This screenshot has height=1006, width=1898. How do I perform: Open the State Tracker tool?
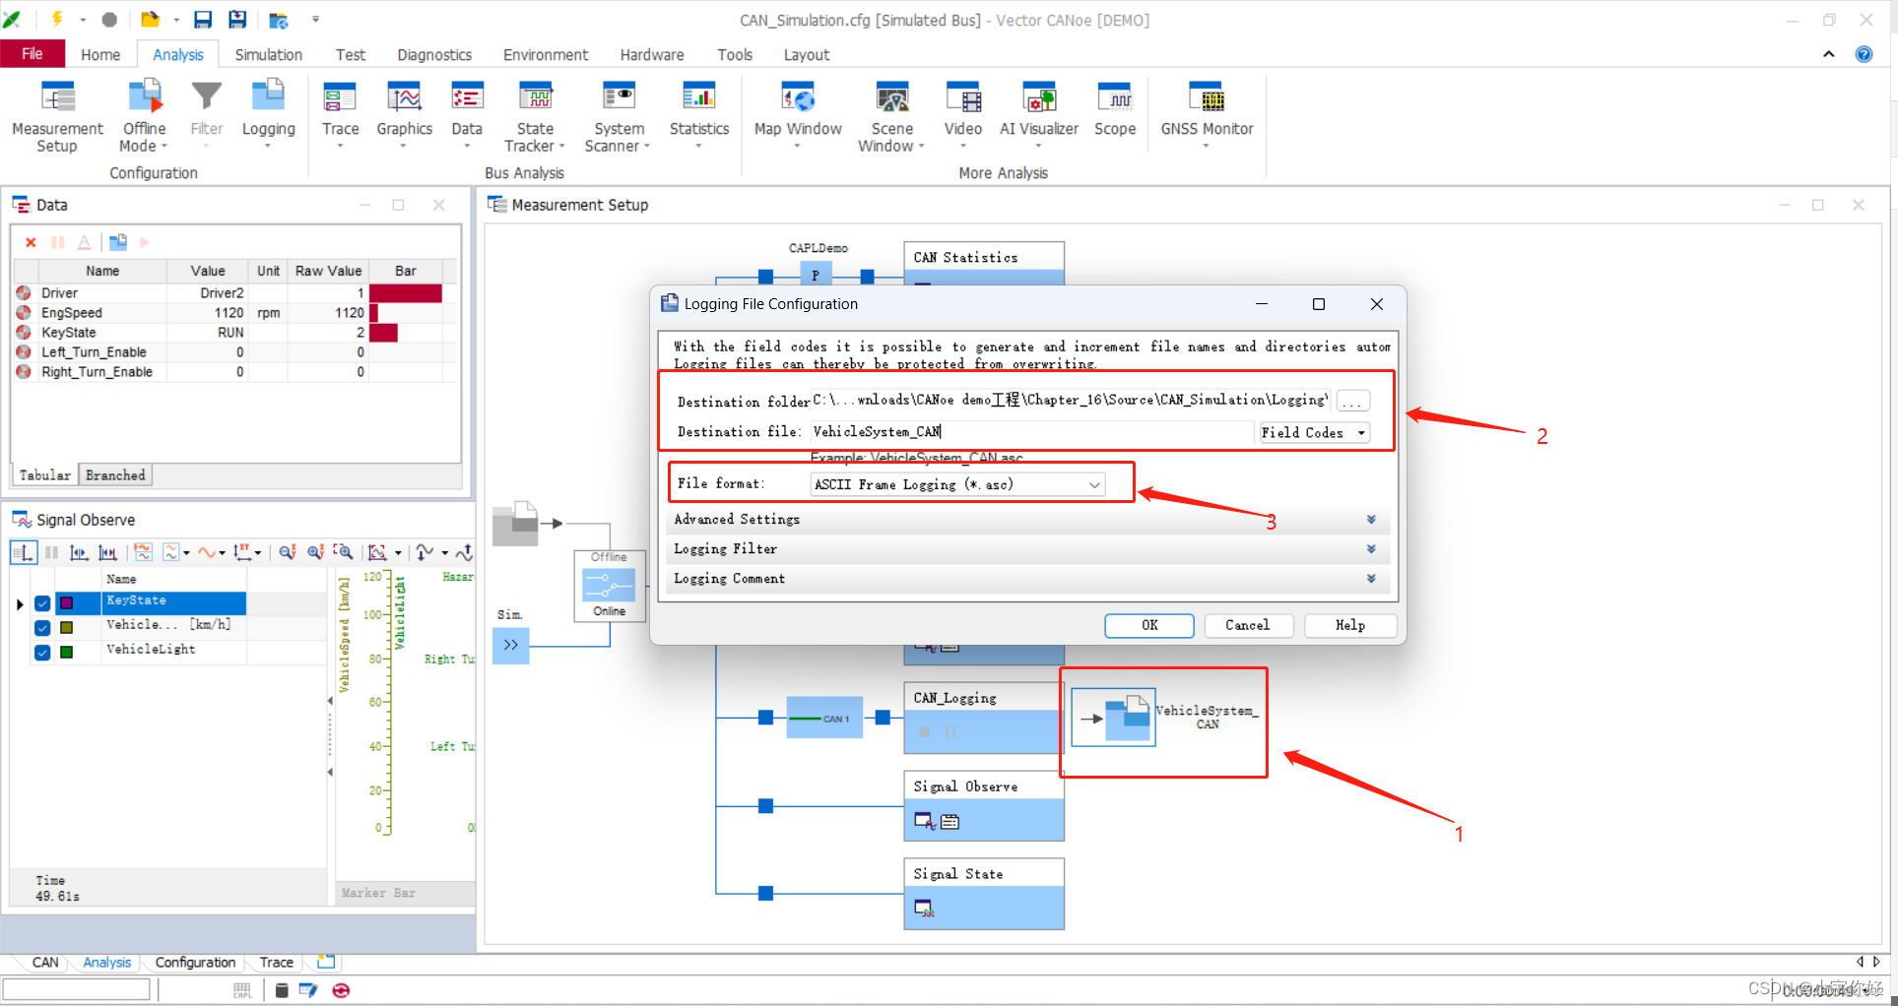(x=535, y=116)
